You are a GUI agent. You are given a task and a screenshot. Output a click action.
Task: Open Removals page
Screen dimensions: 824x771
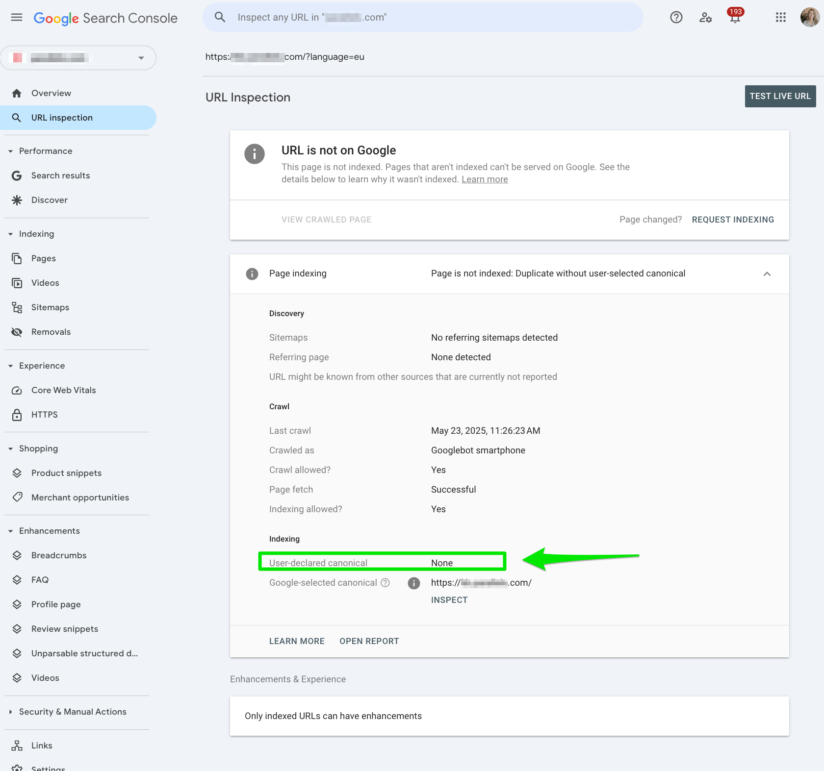tap(51, 332)
